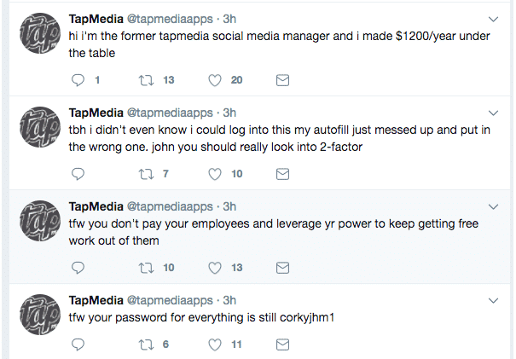The width and height of the screenshot is (516, 359).
Task: Open more options chevron on first tweet
Action: [x=493, y=19]
